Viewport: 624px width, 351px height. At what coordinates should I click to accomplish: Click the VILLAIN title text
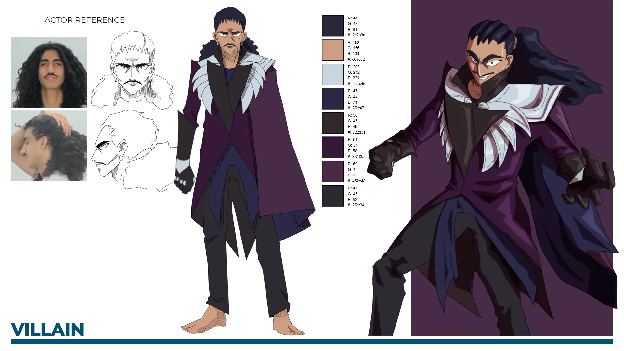[47, 330]
